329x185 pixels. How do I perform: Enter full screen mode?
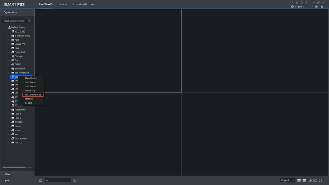[x=320, y=180]
